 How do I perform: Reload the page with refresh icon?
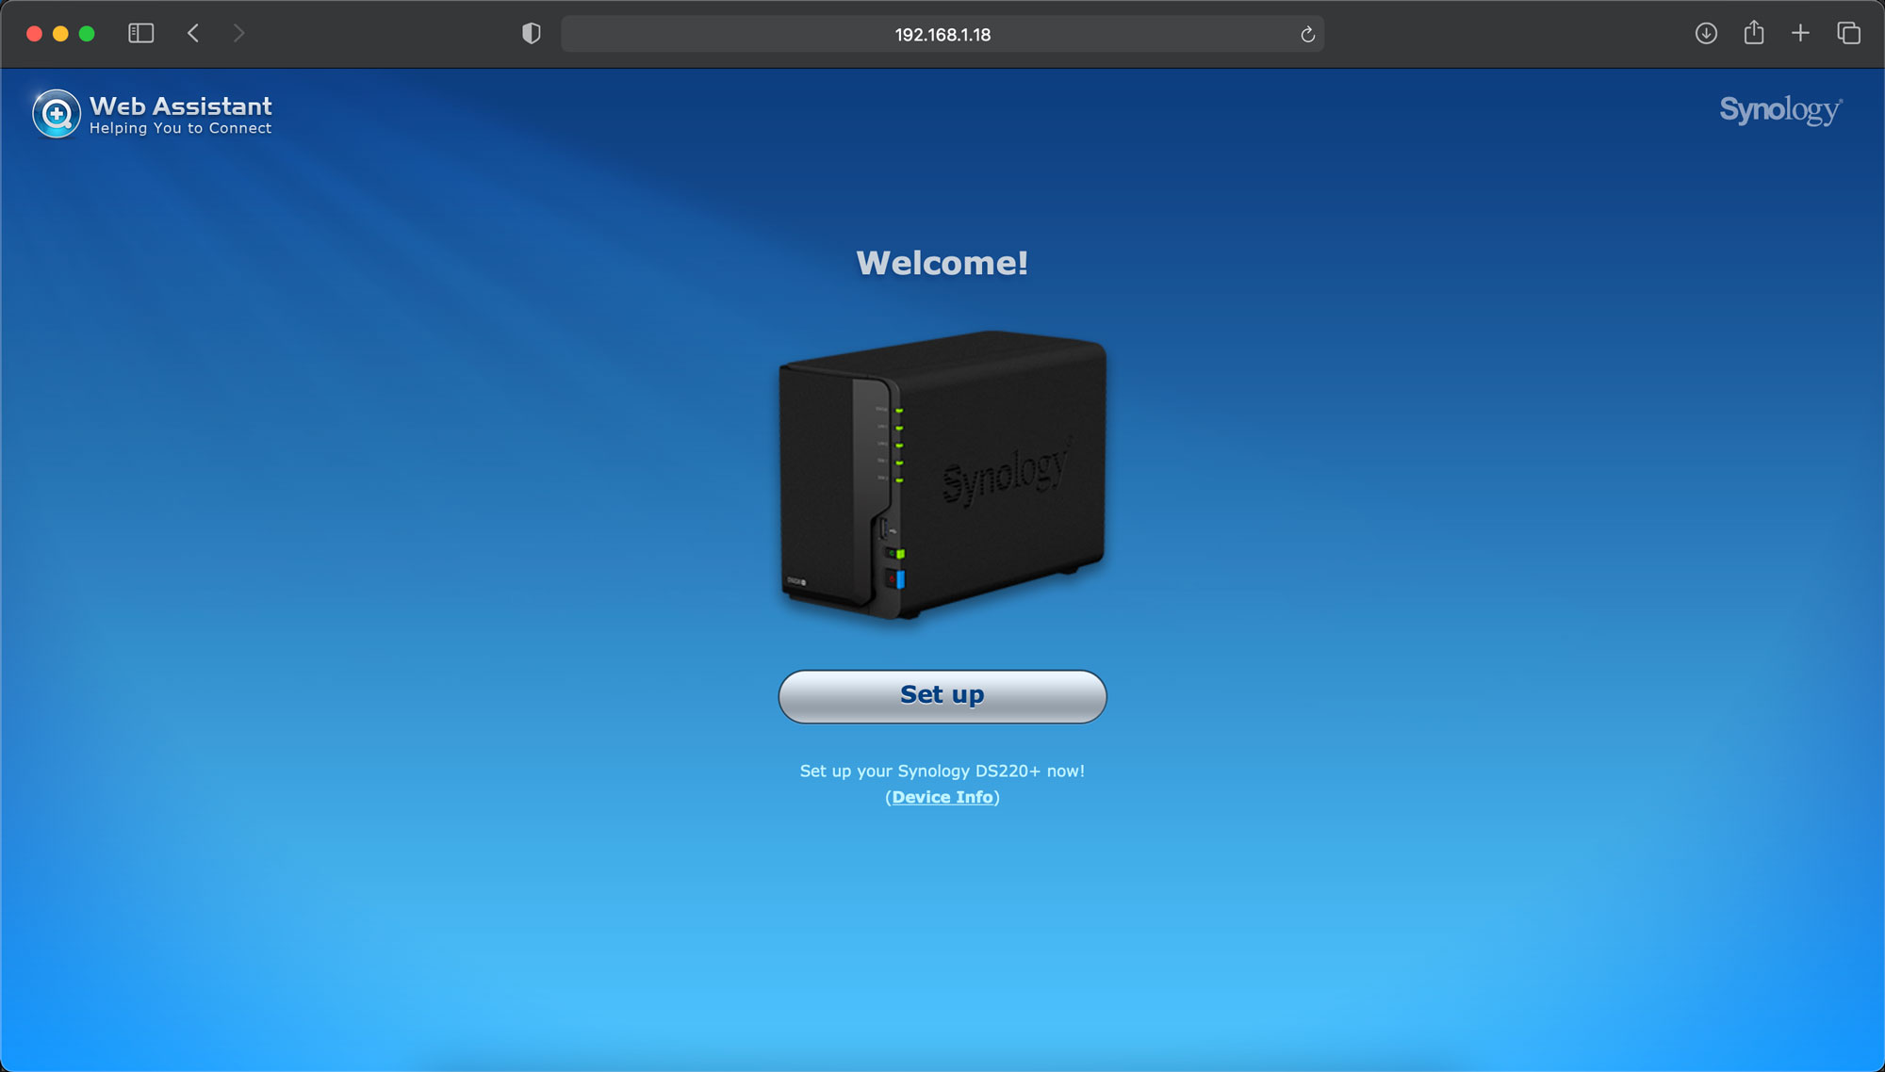(1307, 35)
